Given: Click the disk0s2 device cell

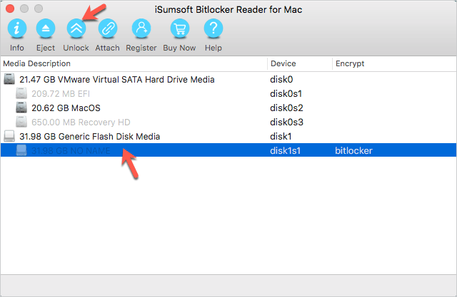Looking at the screenshot, I should [287, 108].
